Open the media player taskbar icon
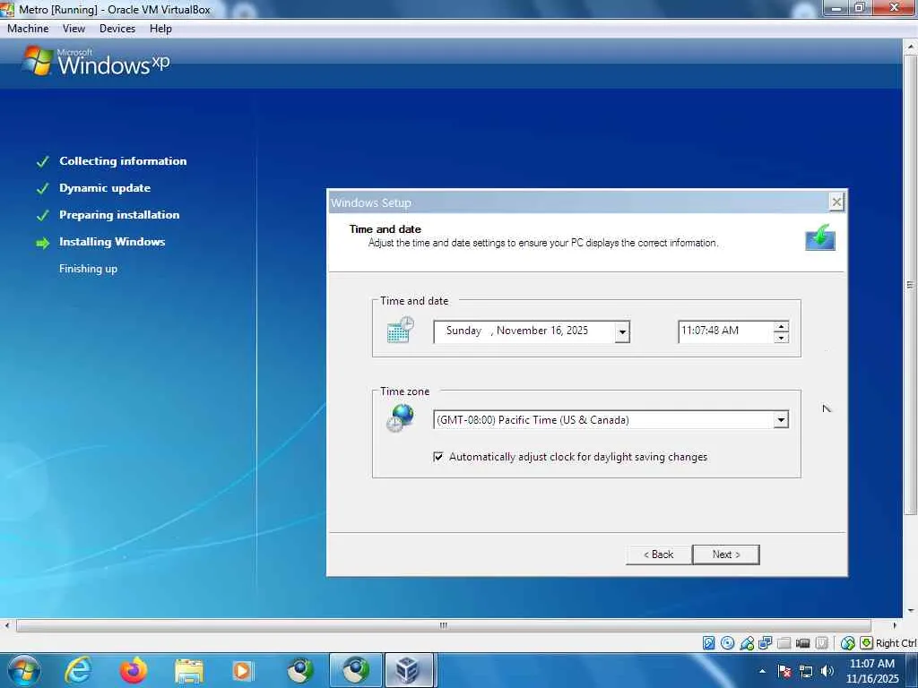The height and width of the screenshot is (688, 918). pos(242,670)
